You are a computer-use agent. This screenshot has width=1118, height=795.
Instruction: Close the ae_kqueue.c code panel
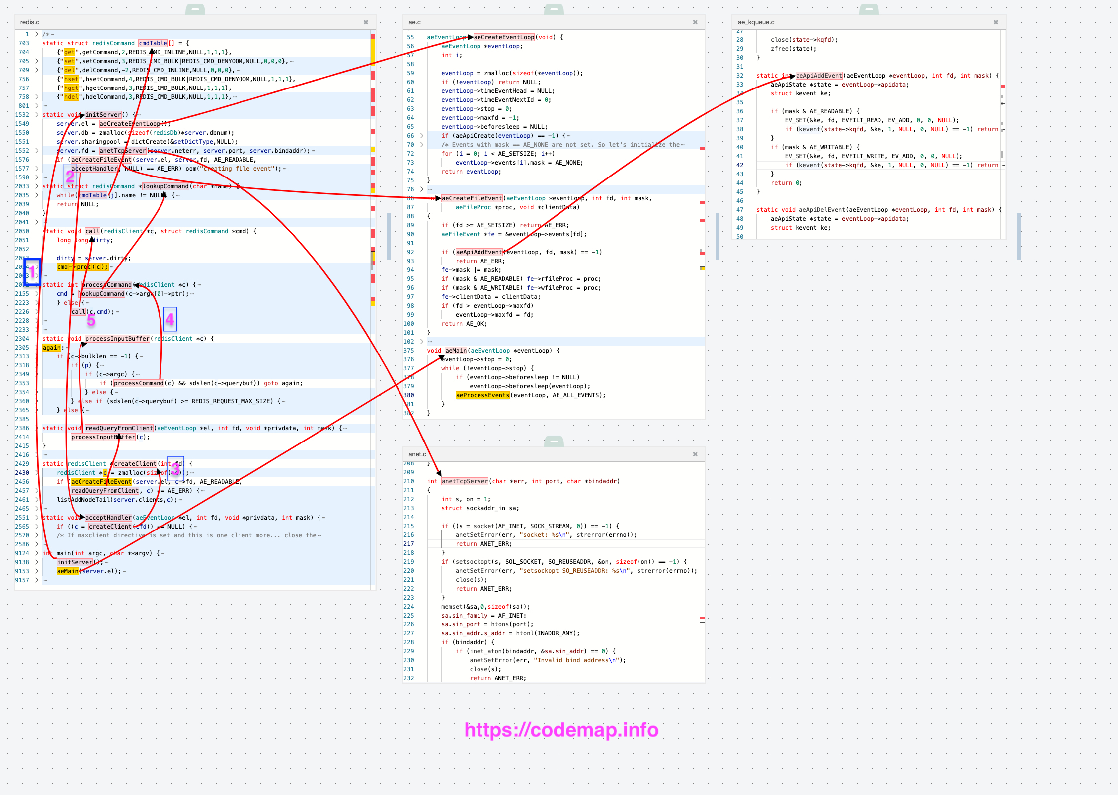(x=996, y=22)
